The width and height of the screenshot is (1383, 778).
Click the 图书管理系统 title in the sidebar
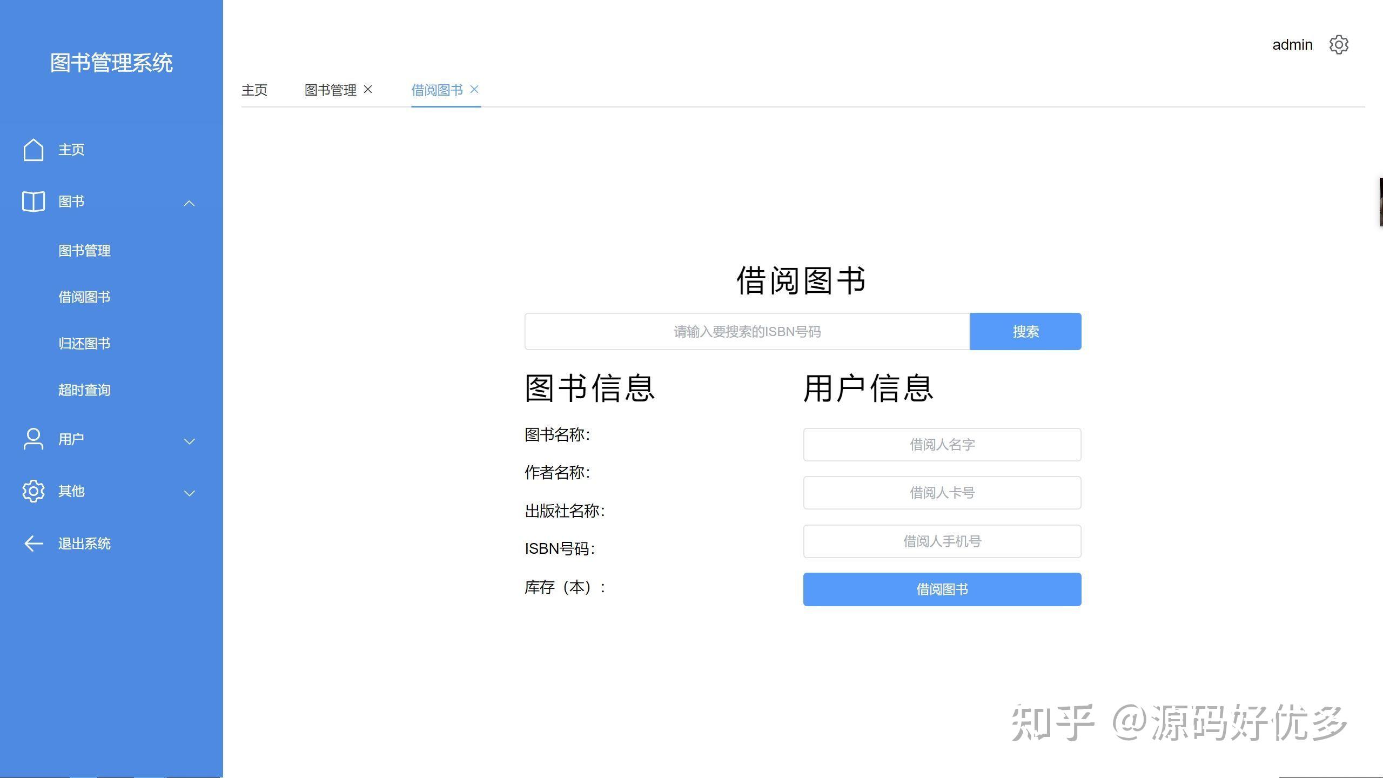(x=111, y=63)
